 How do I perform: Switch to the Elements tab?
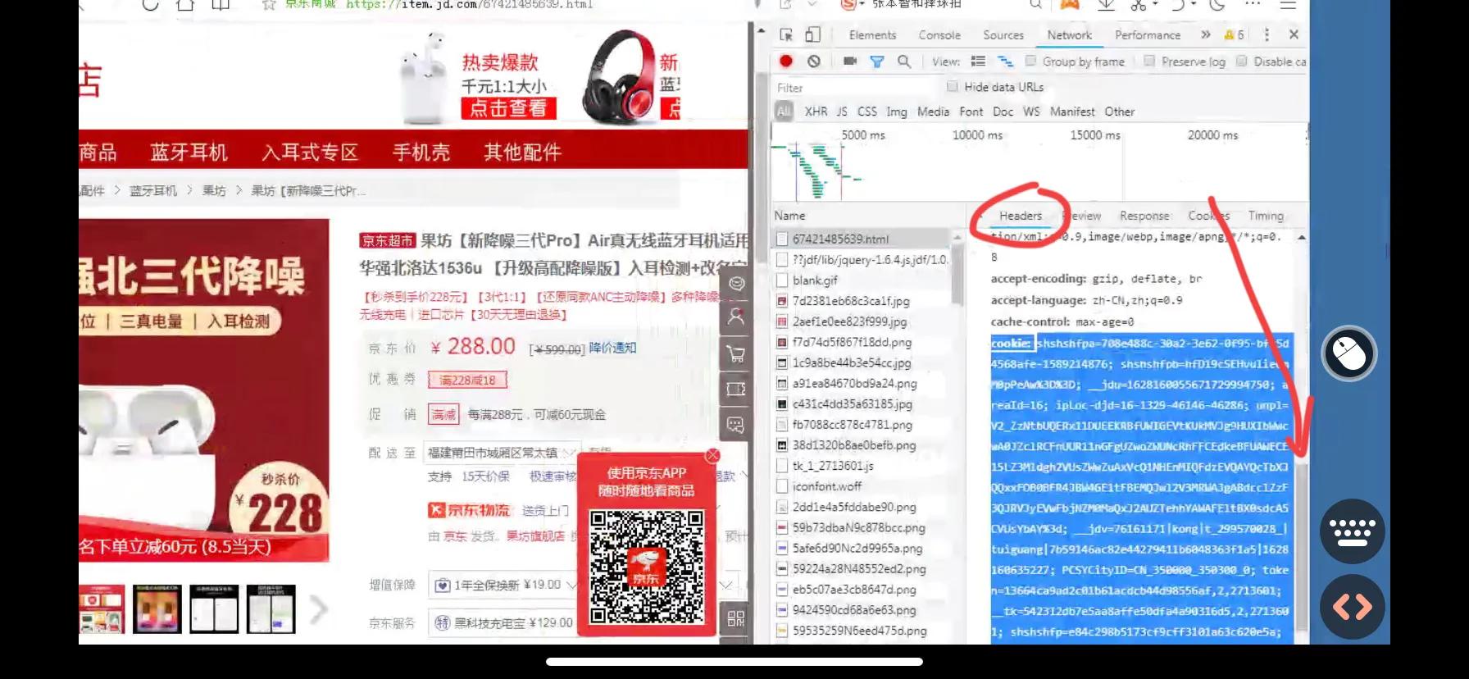point(872,35)
